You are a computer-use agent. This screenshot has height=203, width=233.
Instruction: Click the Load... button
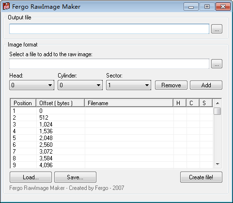point(31,177)
